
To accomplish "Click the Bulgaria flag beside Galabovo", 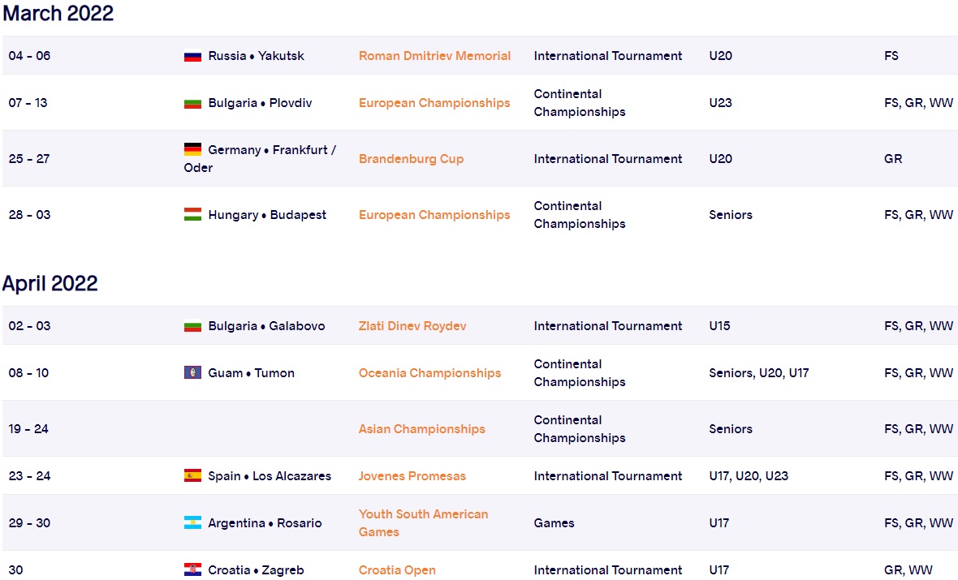I will coord(192,326).
